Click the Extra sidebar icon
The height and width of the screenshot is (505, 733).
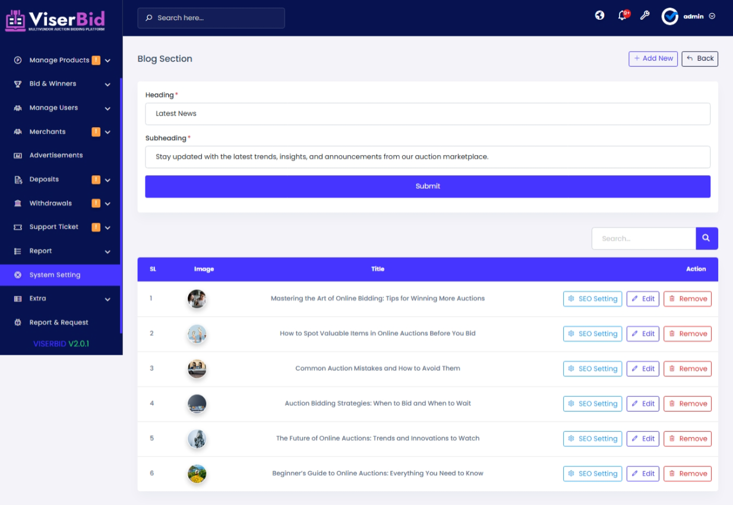(18, 299)
